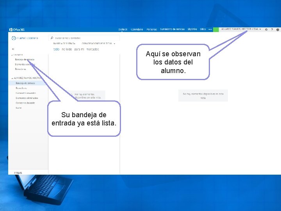The image size is (281, 211).
Task: Click the Office 365 logo
Action: (x=17, y=30)
